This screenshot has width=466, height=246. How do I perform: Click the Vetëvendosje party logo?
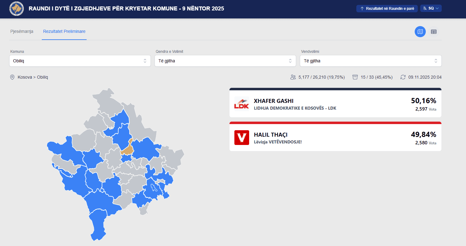click(x=242, y=138)
